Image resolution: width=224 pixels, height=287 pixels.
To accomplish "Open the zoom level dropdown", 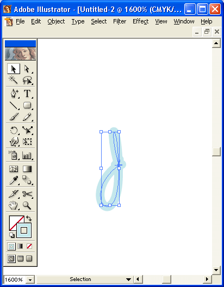I will [x=30, y=280].
